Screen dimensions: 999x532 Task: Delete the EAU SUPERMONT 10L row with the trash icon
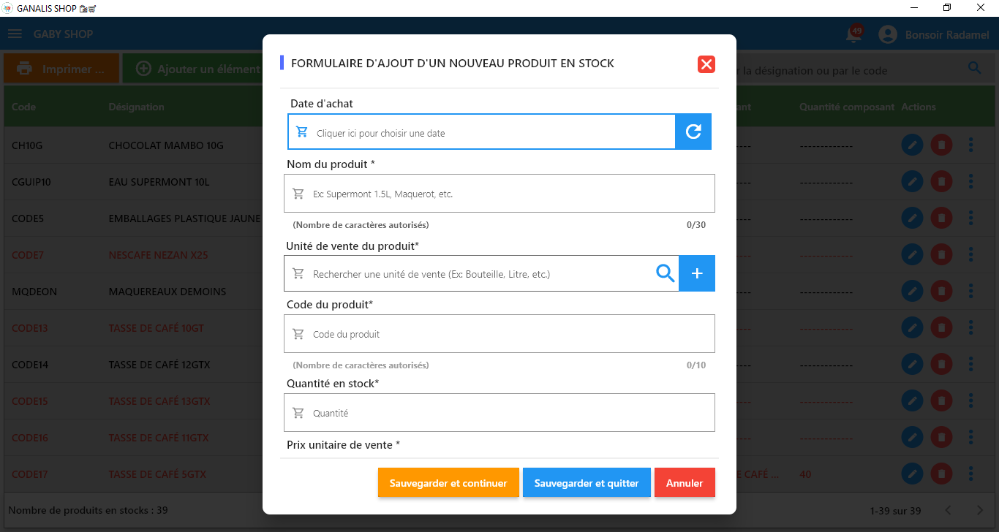point(941,181)
